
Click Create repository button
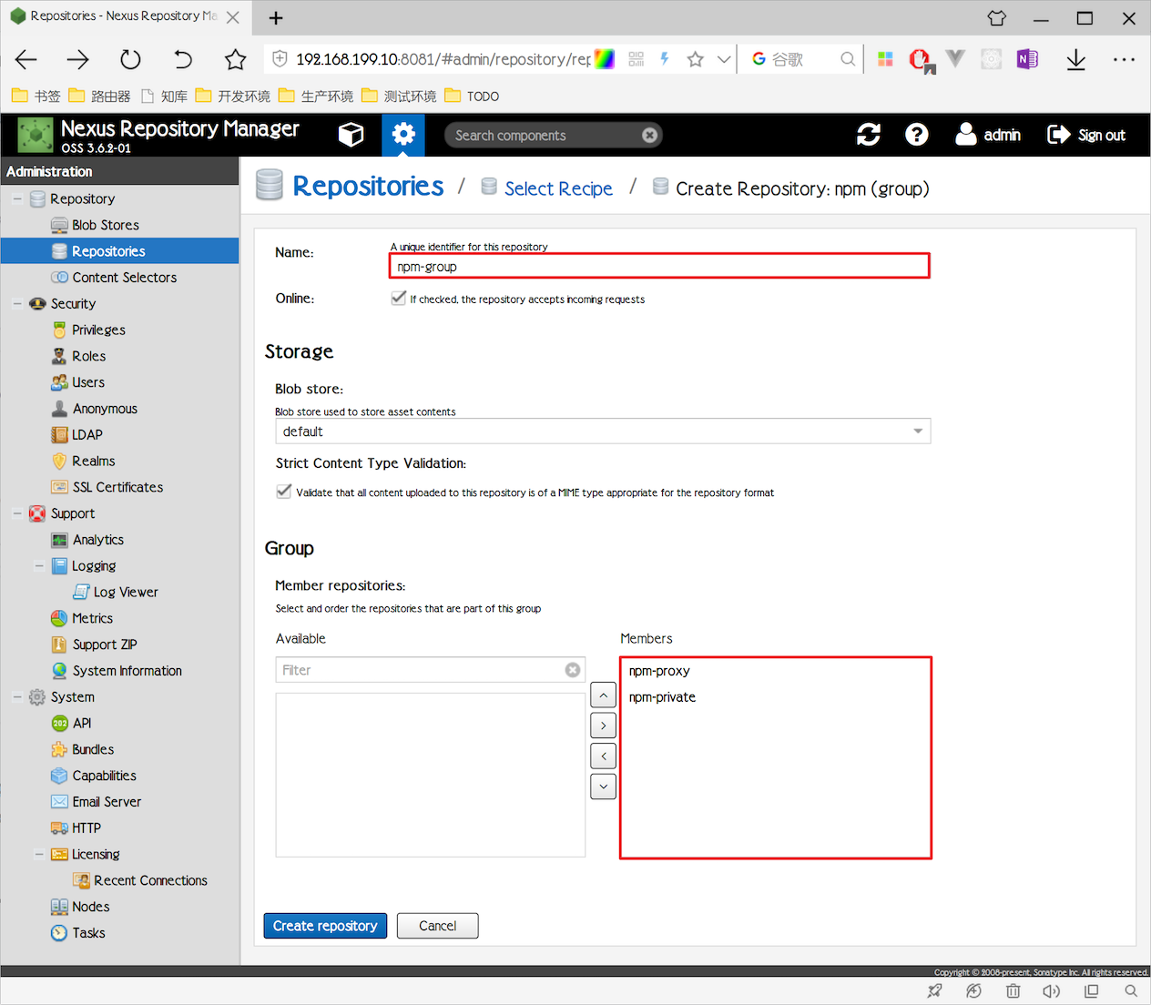pos(325,926)
